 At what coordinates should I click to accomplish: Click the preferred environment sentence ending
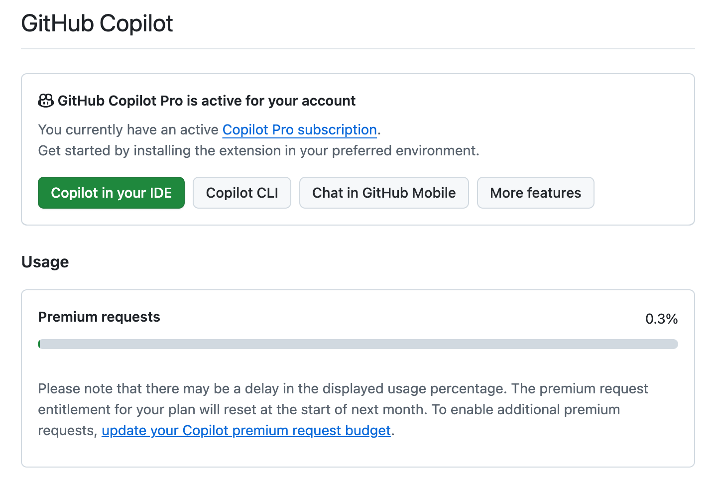(x=405, y=150)
